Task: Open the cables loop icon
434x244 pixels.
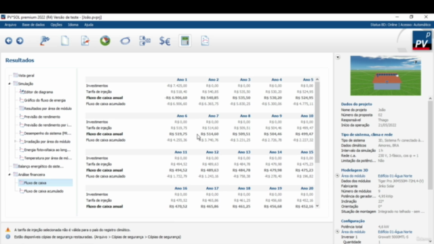Action: (125, 41)
